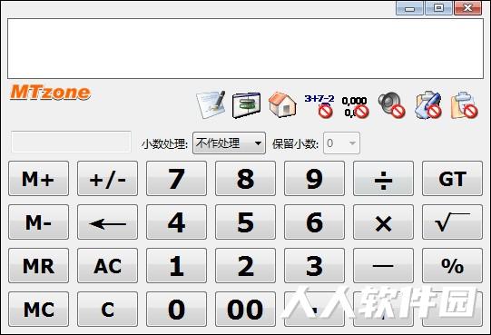Click the number 5 key
This screenshot has height=335, width=491.
point(245,222)
